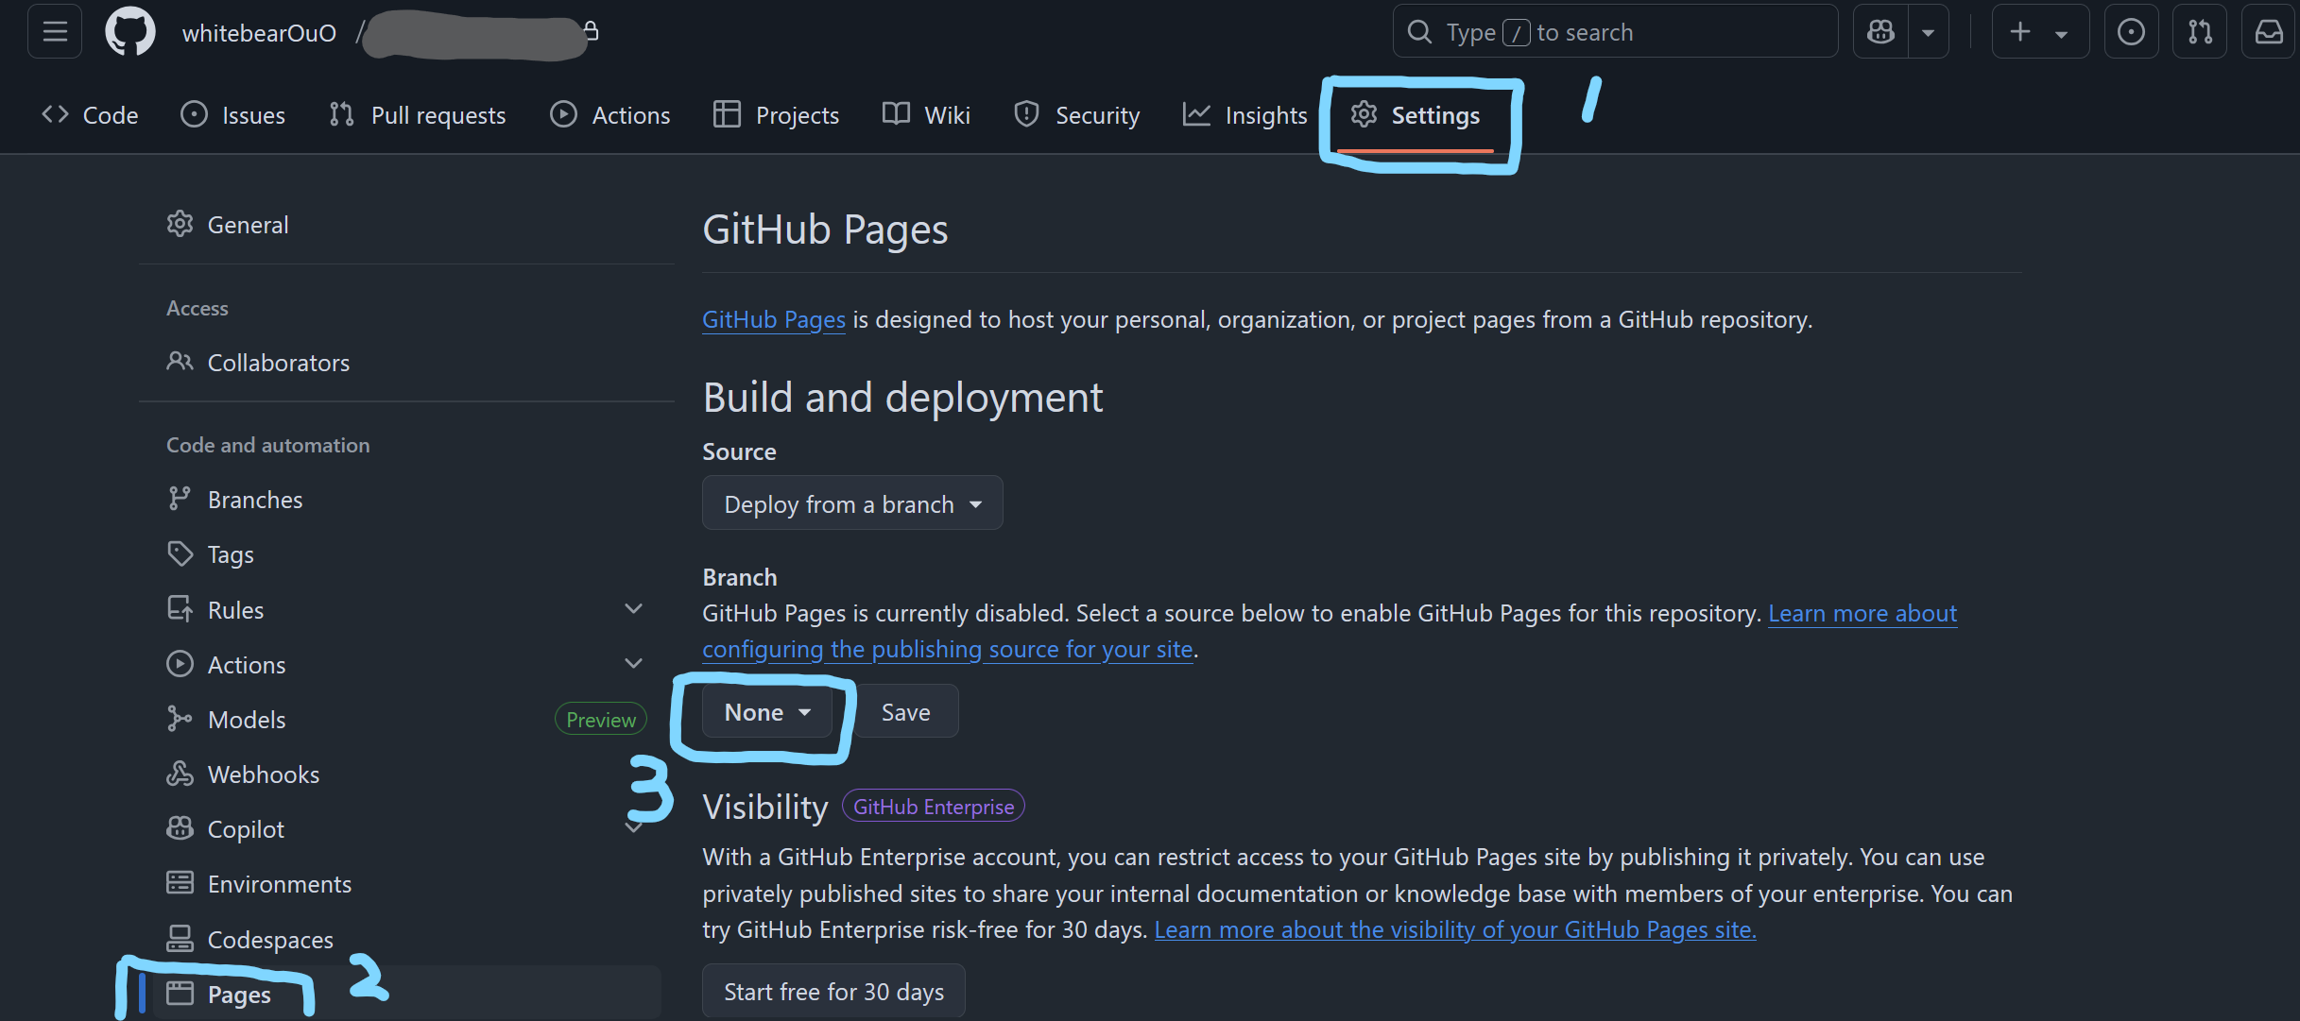
Task: Open the global pull requests icon
Action: [2200, 32]
